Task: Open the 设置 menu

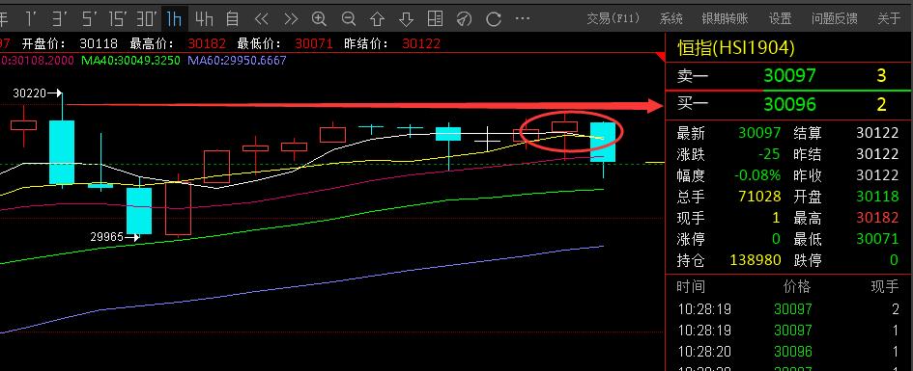Action: coord(781,18)
